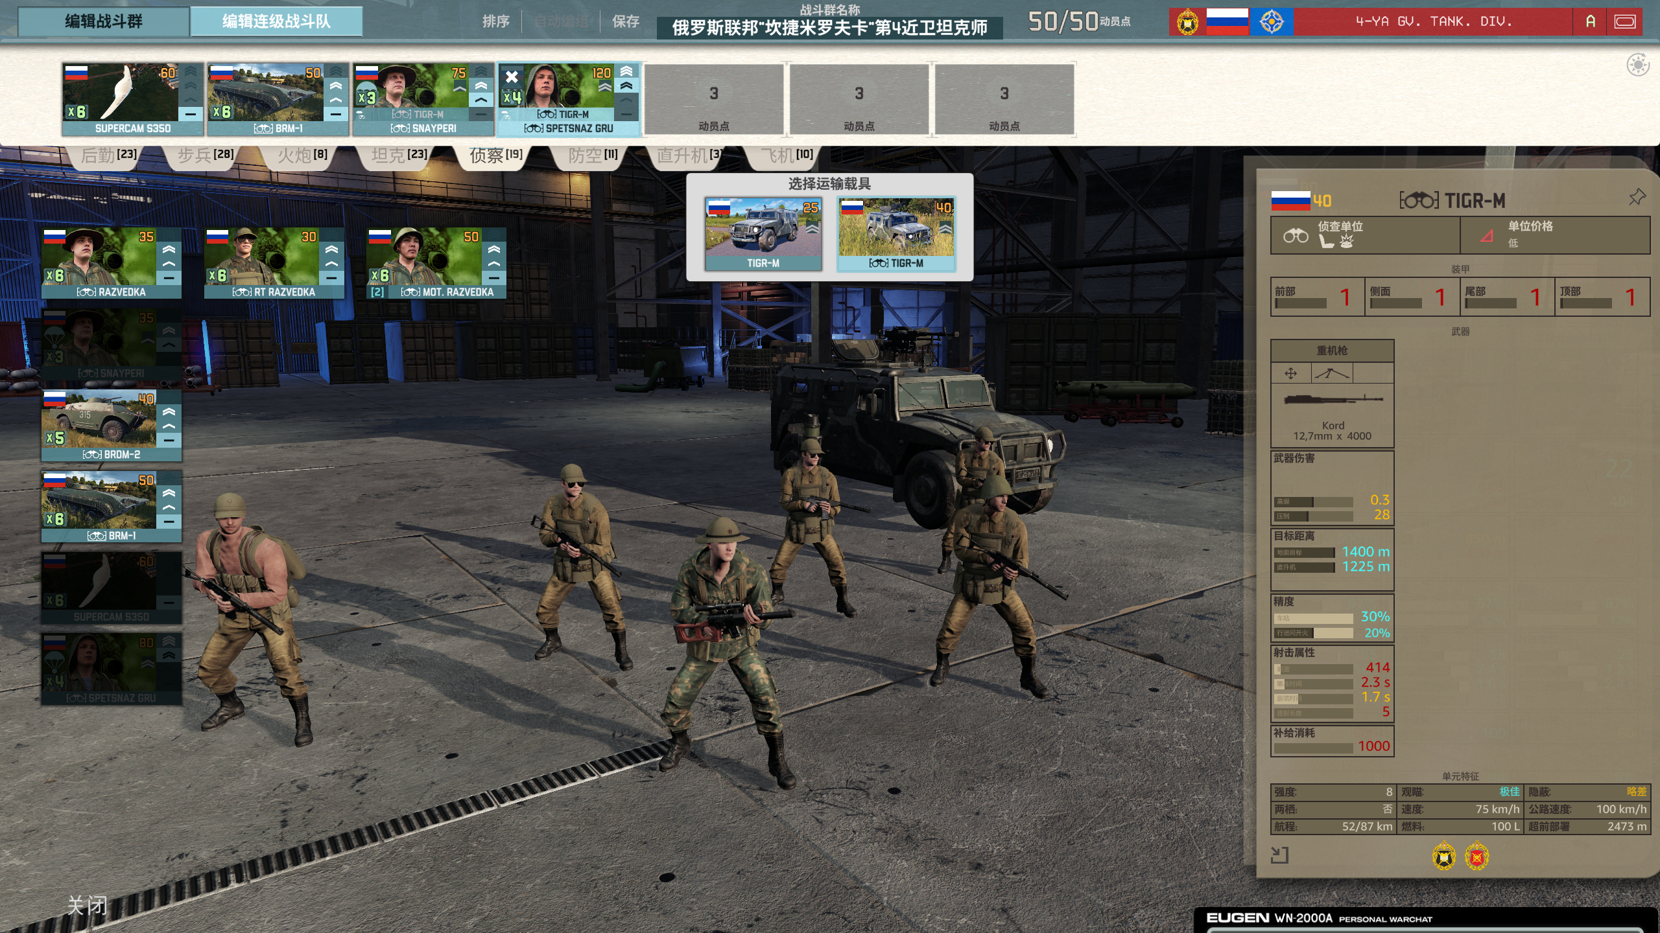The height and width of the screenshot is (933, 1660).
Task: Click the seat transport trait icon
Action: click(x=1327, y=242)
